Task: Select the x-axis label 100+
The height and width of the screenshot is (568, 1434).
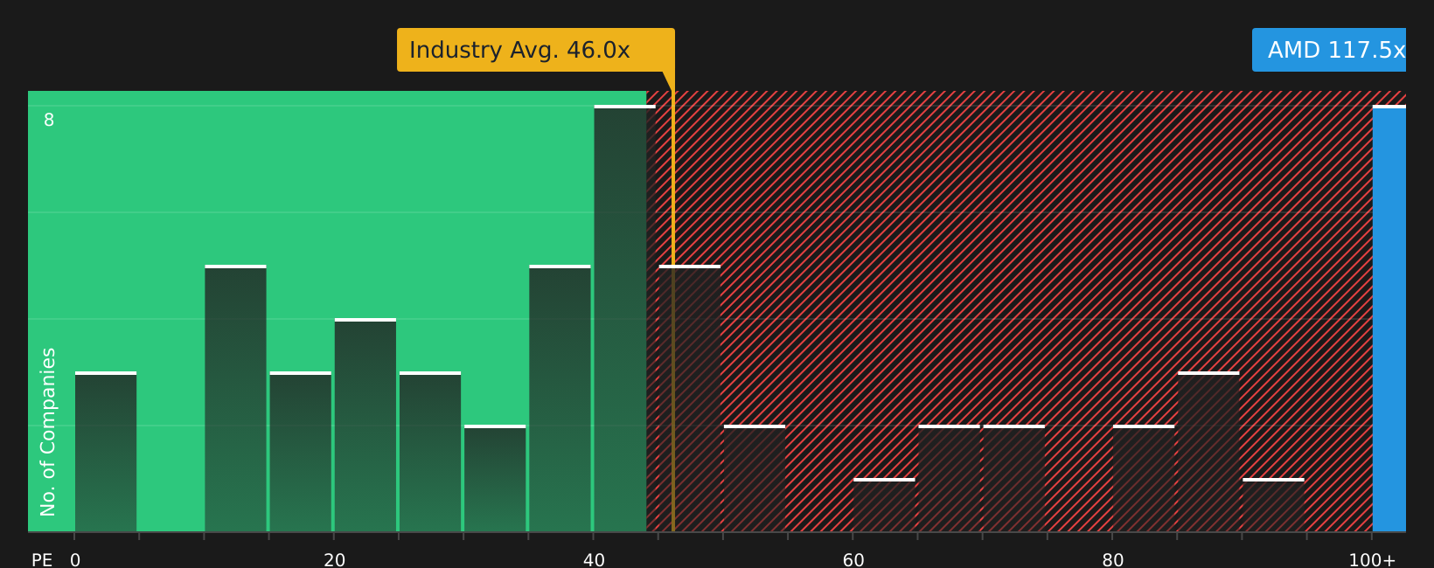Action: tap(1372, 560)
